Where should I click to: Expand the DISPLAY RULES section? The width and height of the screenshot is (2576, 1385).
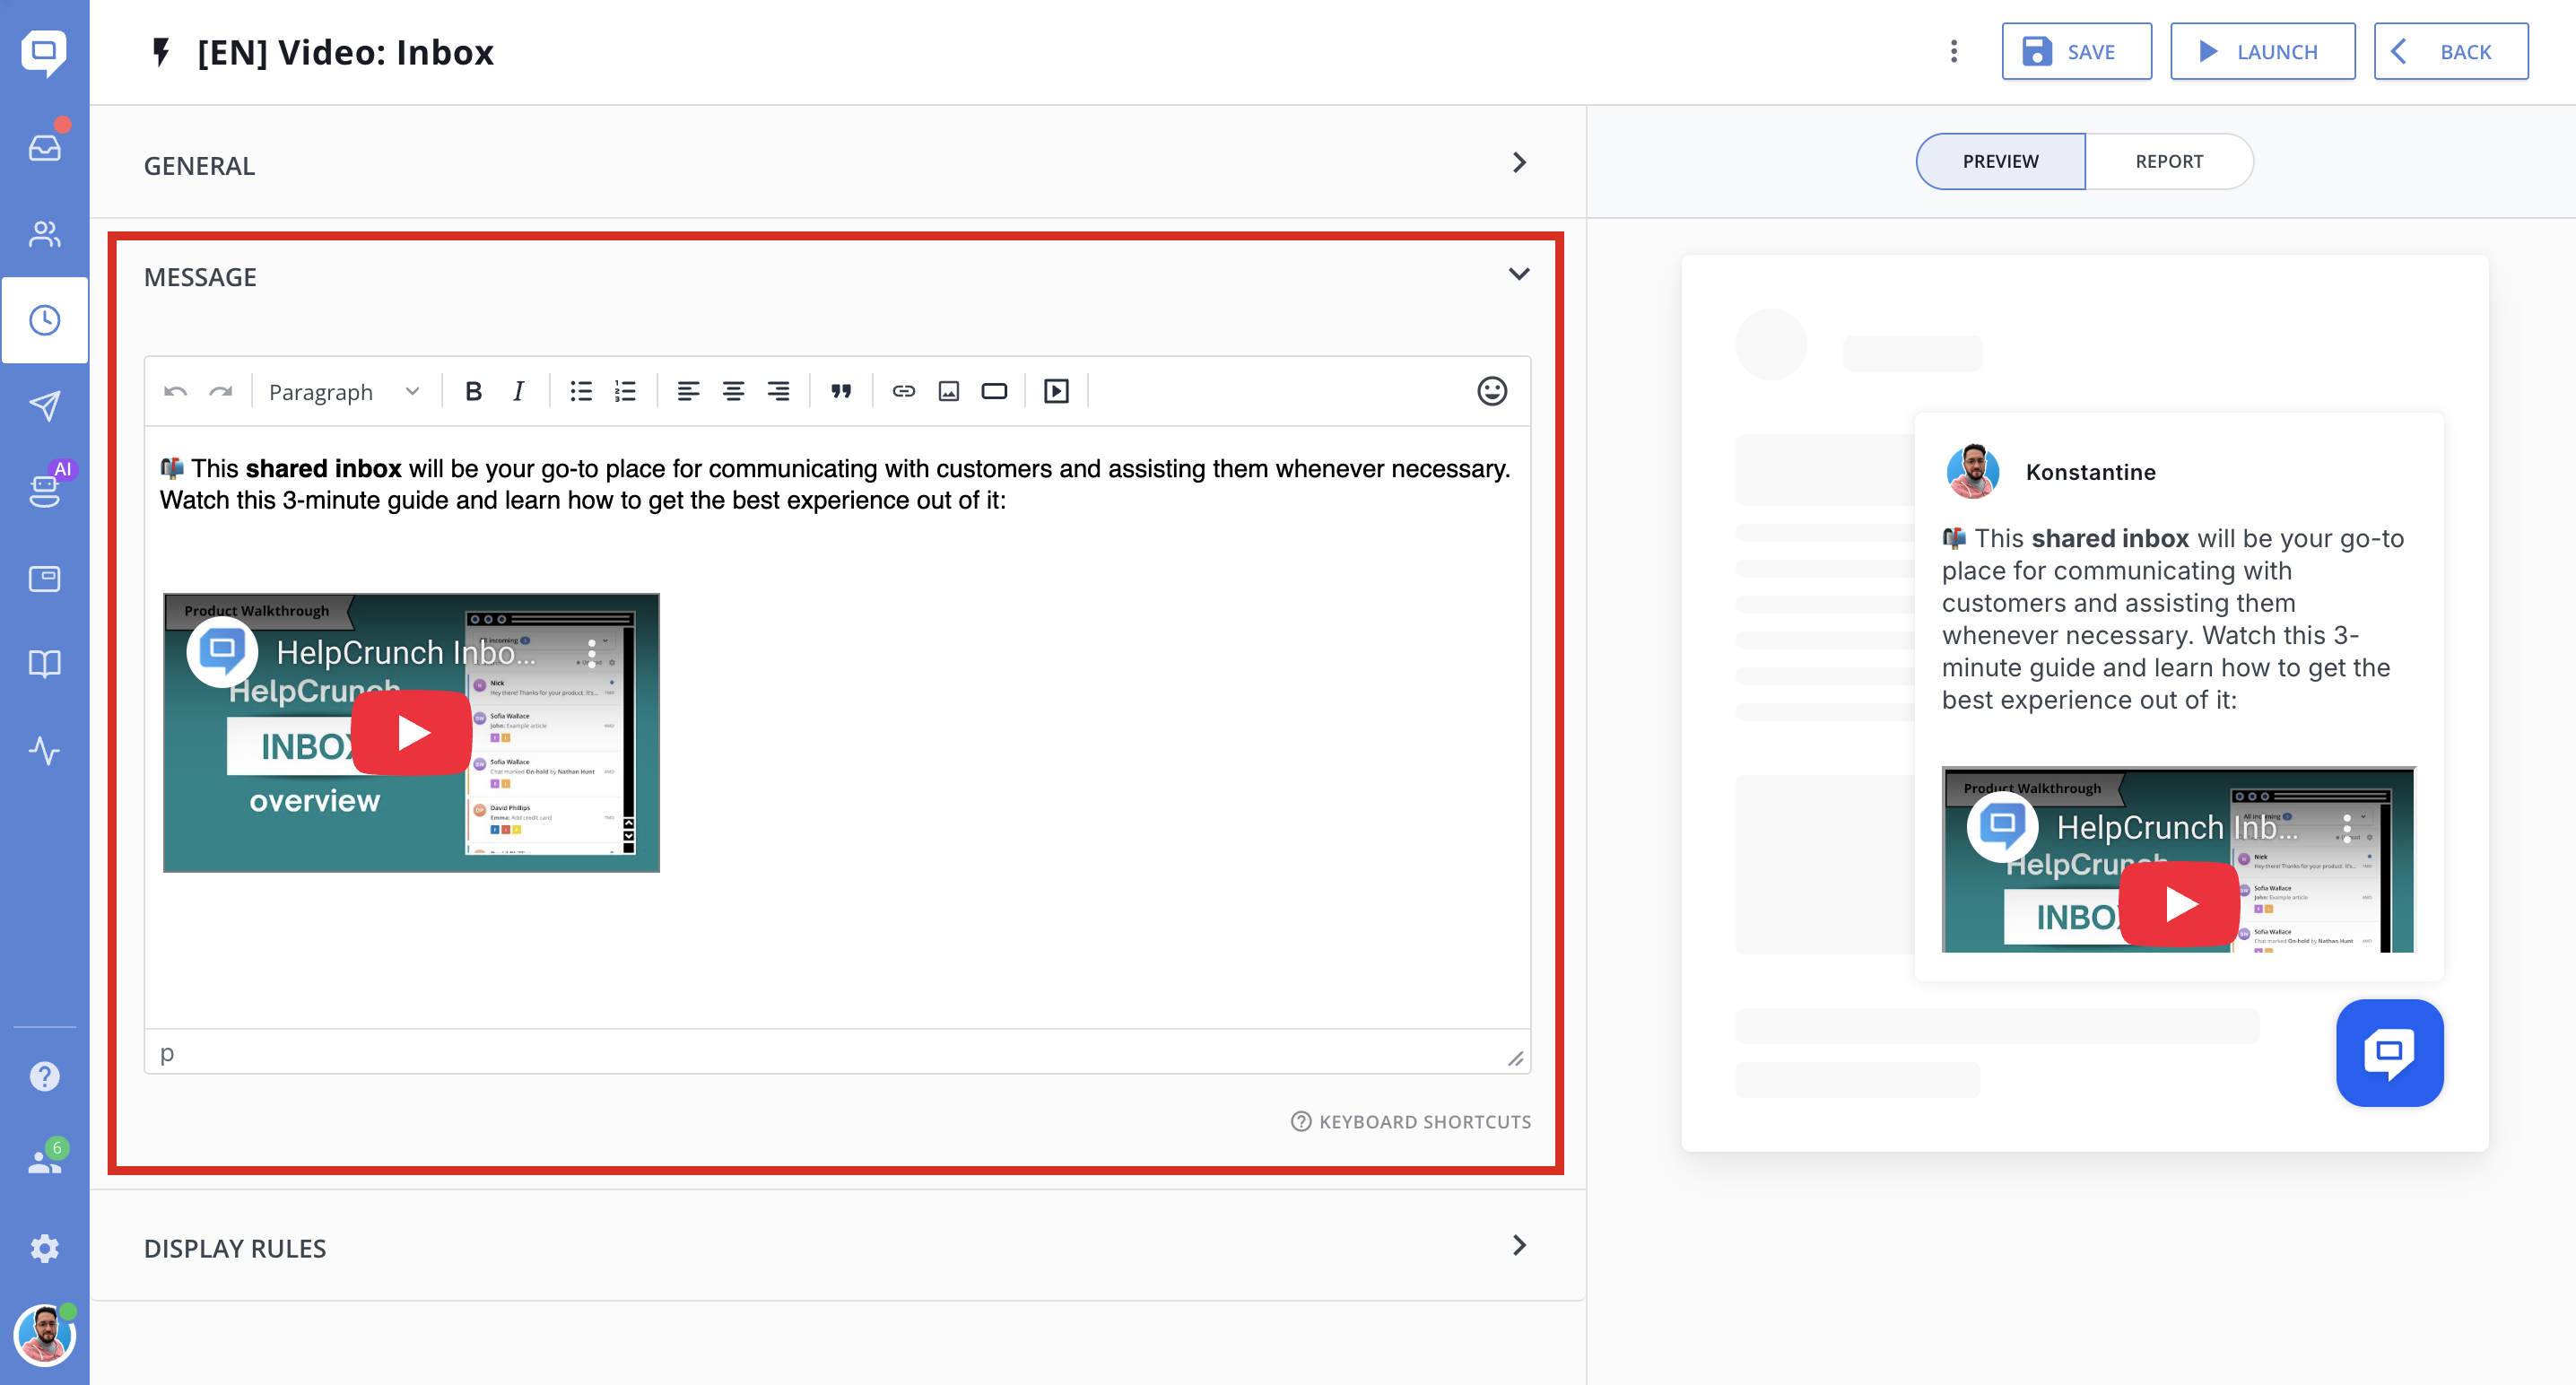click(838, 1246)
